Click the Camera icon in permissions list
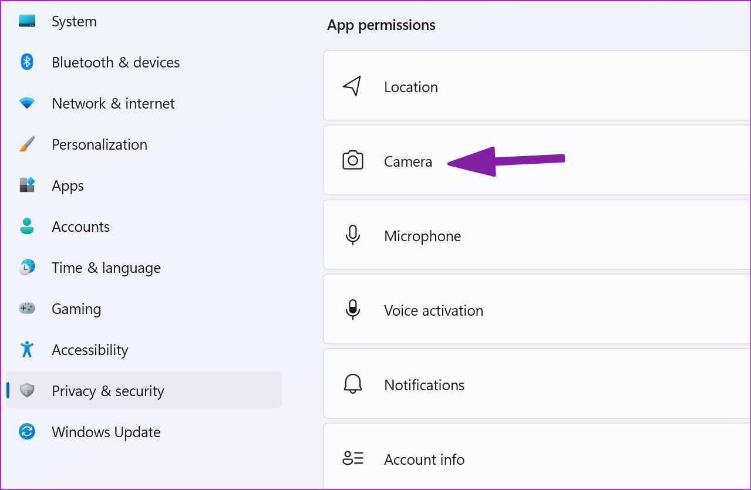This screenshot has height=490, width=751. [x=352, y=161]
